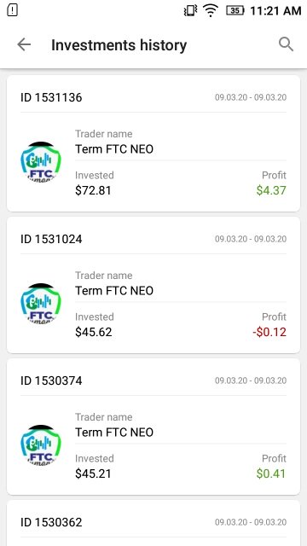
Task: Open investment ID 1531136
Action: (153, 143)
